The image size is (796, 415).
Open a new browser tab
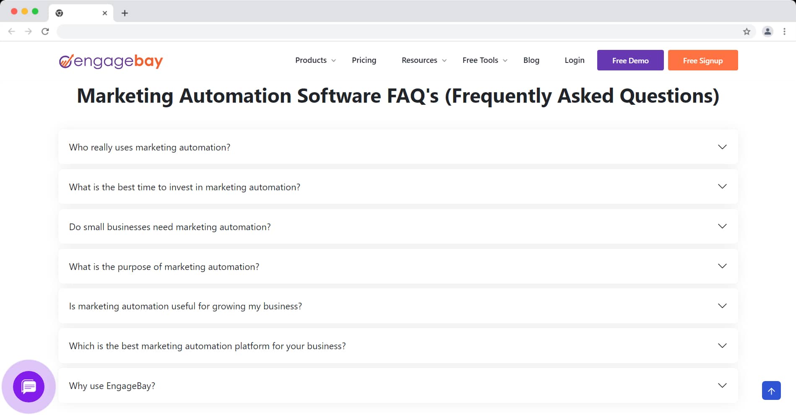(x=125, y=13)
